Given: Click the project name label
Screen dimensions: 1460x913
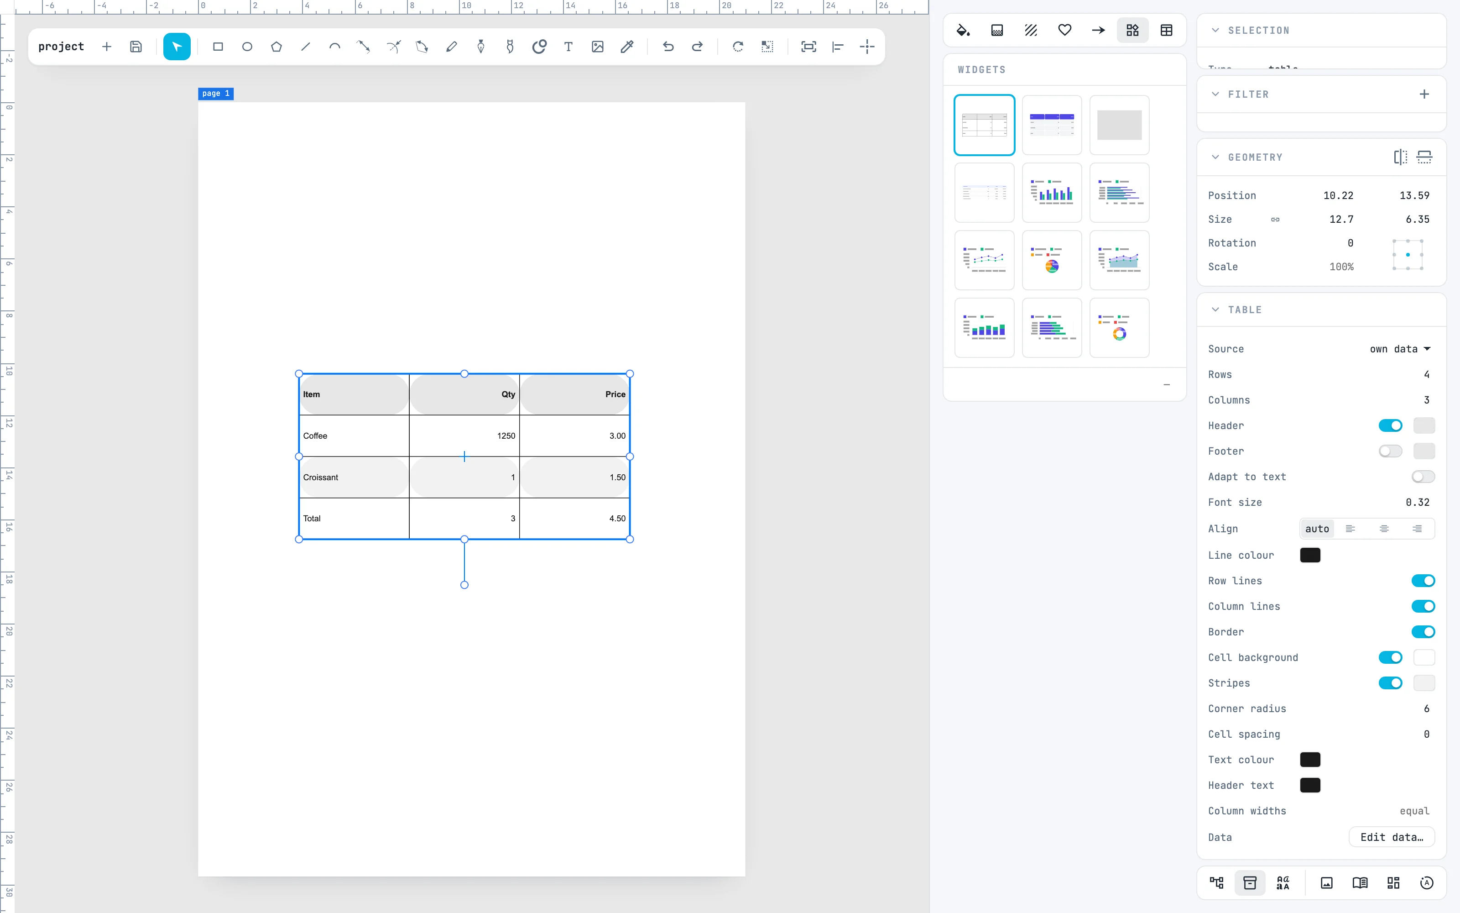Looking at the screenshot, I should (x=61, y=47).
